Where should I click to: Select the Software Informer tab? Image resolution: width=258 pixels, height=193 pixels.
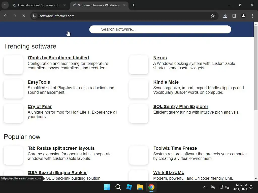pos(99,5)
